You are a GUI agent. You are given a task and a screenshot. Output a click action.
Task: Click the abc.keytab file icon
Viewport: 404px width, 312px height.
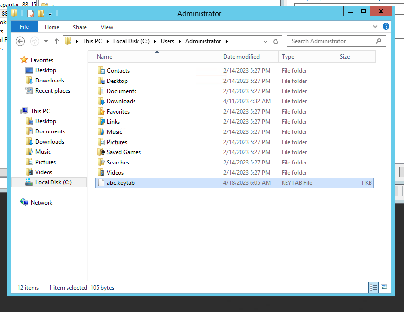pyautogui.click(x=101, y=183)
